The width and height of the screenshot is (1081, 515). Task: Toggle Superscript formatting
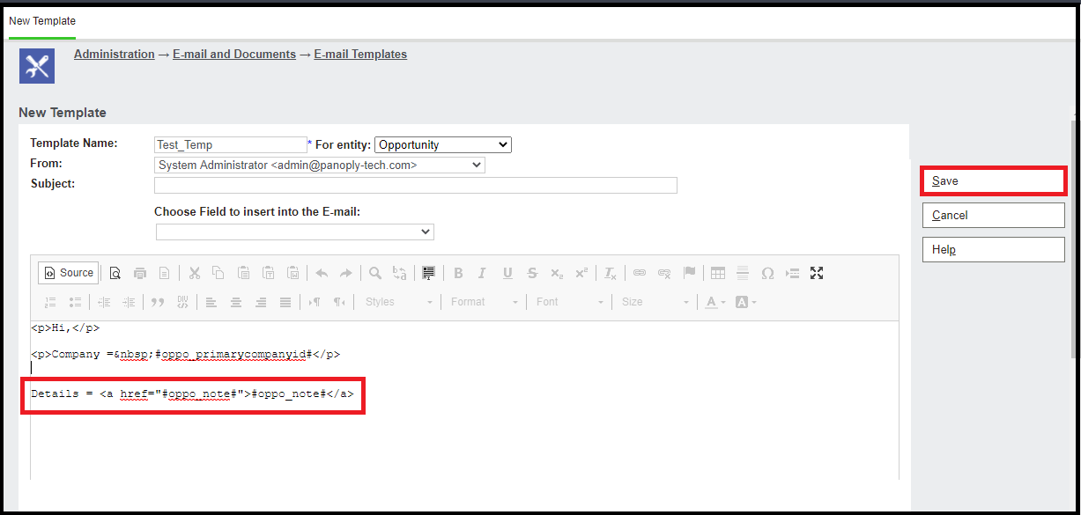[x=581, y=273]
